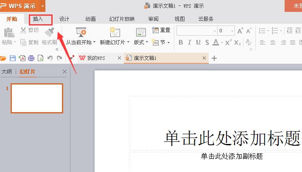Expand the 从当前开始 dropdown arrow
The image size is (302, 172).
(94, 42)
